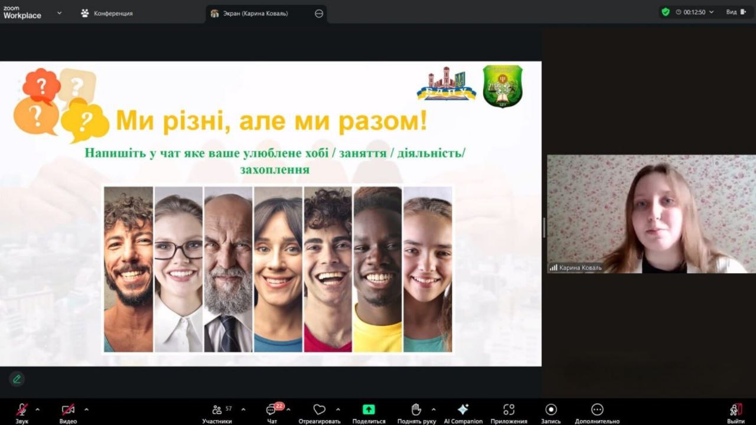This screenshot has height=425, width=756.
Task: Turn on camera with Видео button
Action: pos(68,410)
